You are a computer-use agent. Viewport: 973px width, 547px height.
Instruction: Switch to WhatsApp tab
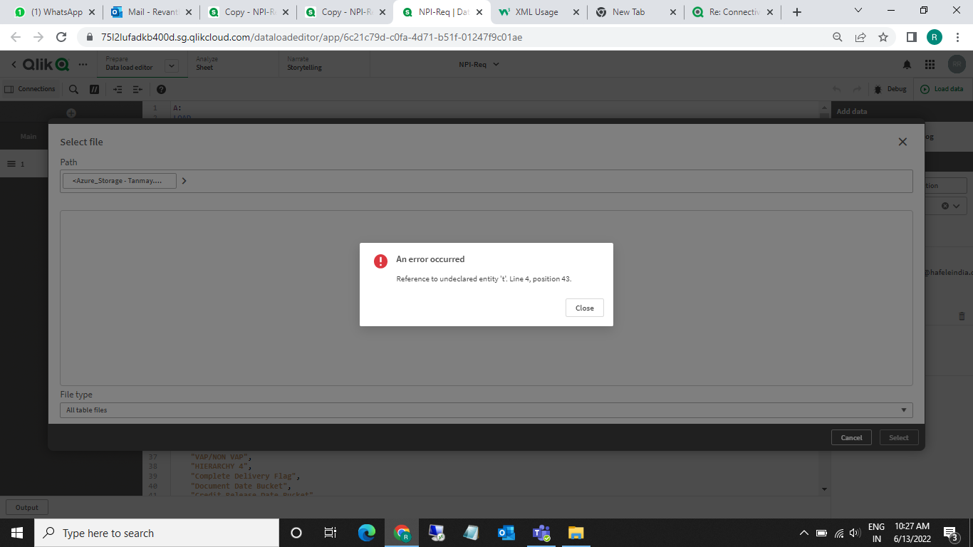53,12
